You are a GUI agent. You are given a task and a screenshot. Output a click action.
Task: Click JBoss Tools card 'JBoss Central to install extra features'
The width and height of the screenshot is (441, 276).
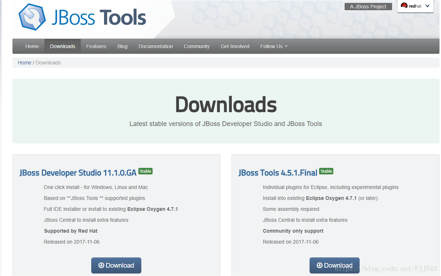click(305, 220)
